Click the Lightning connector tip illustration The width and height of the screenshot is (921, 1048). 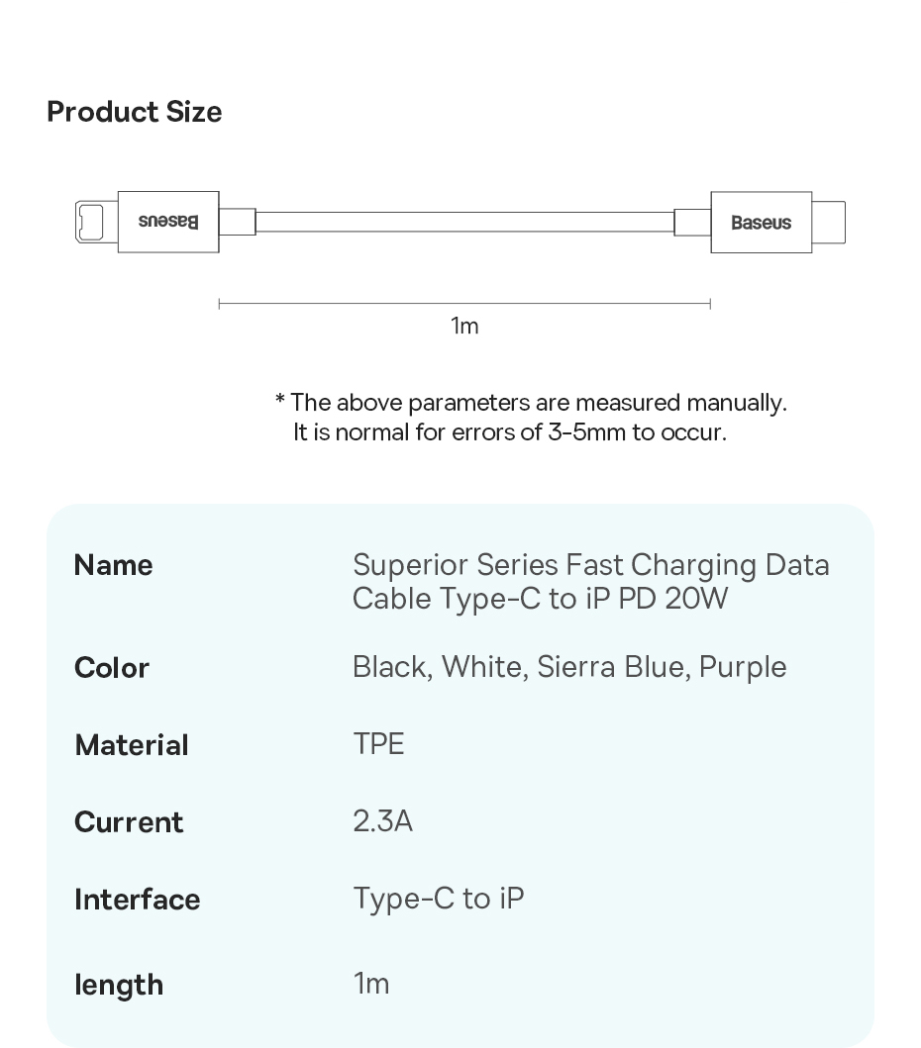coord(96,222)
